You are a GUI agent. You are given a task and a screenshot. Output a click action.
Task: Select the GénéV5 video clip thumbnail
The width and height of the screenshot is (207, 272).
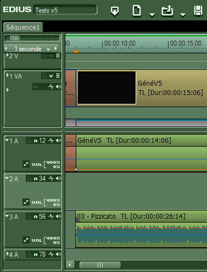tap(107, 88)
